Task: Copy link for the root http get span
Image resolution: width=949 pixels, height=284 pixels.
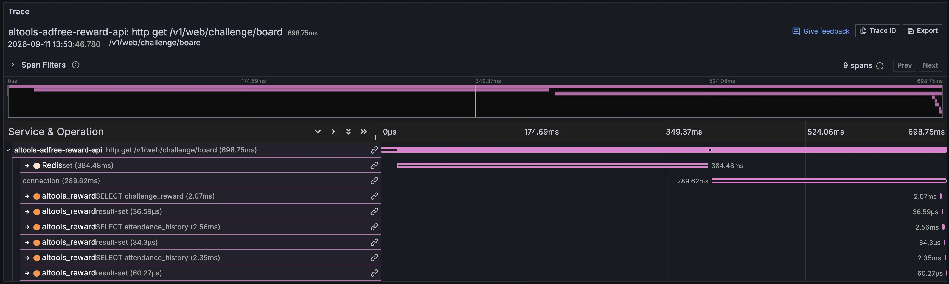Action: pyautogui.click(x=374, y=150)
